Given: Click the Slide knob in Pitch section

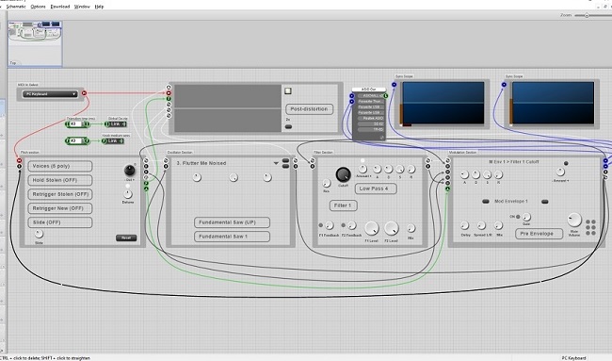Looking at the screenshot, I should coord(39,234).
